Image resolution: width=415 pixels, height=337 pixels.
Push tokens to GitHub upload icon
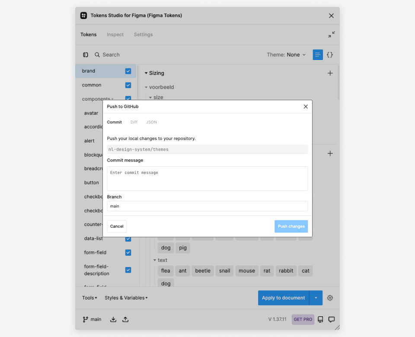pyautogui.click(x=125, y=319)
